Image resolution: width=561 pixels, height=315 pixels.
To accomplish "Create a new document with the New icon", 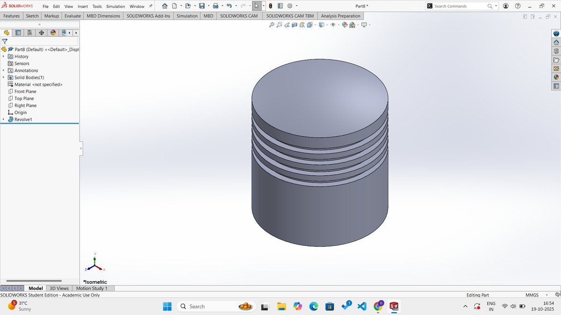I will pyautogui.click(x=174, y=6).
